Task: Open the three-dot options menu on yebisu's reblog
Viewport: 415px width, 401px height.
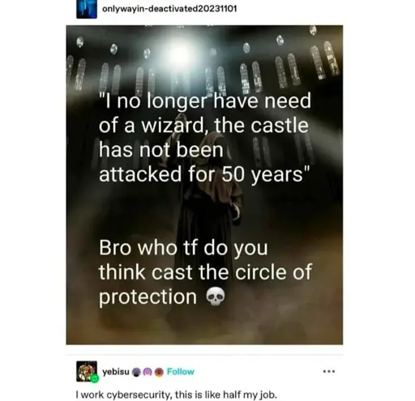Action: (329, 371)
